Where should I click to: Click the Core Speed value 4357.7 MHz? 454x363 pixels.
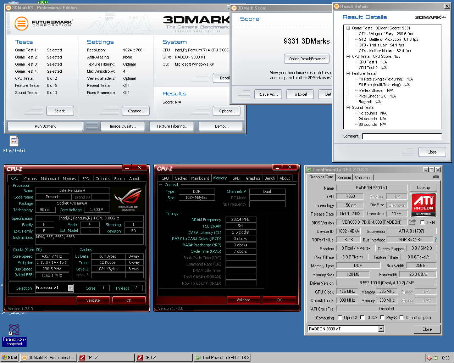51,256
